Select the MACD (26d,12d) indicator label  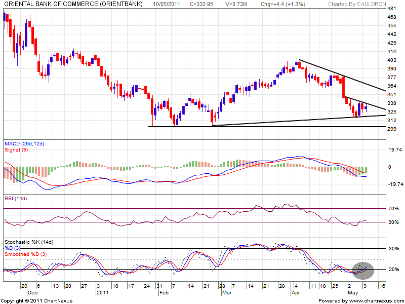[x=24, y=145]
